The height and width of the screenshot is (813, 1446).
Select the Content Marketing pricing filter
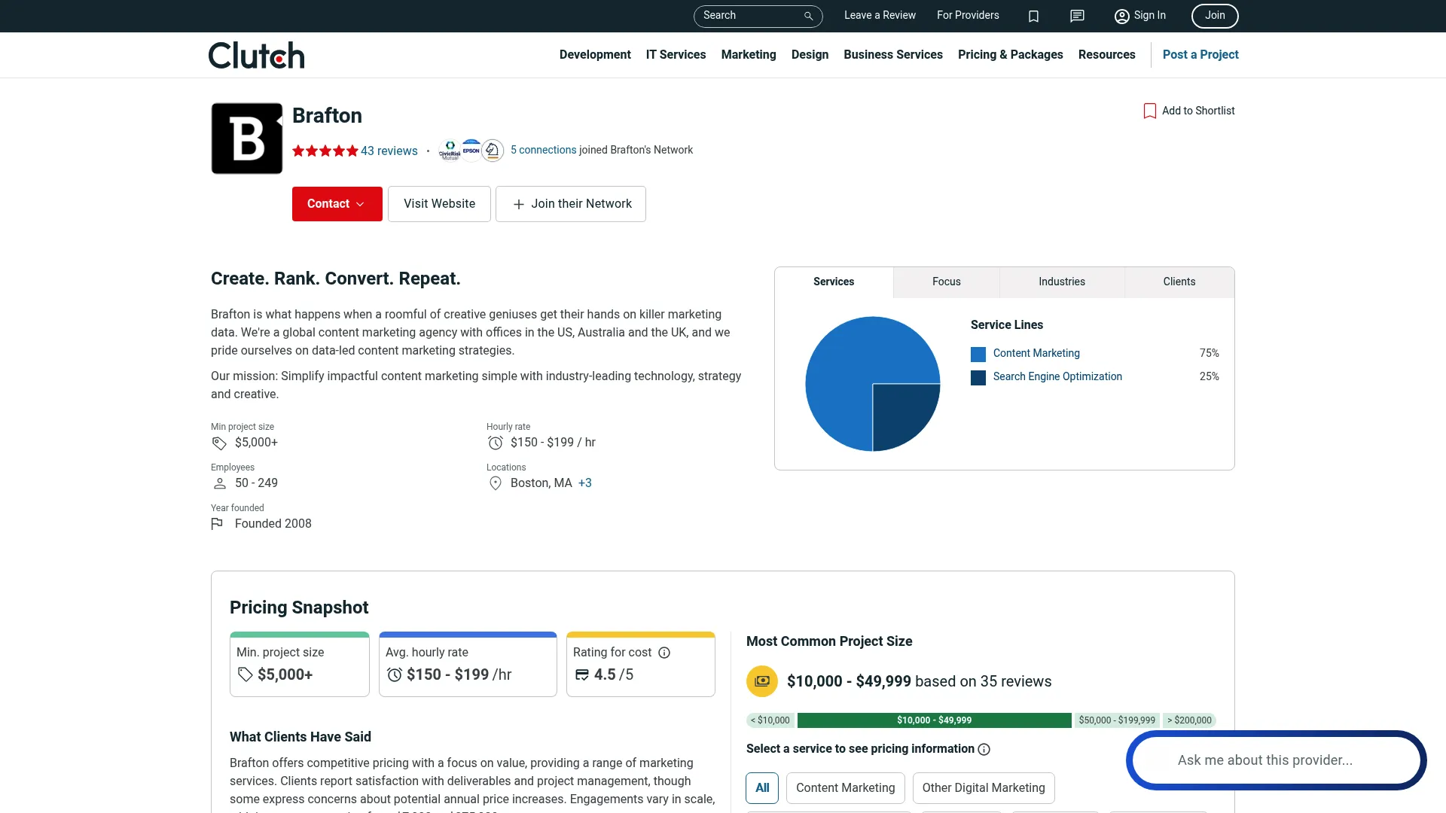[x=845, y=788]
